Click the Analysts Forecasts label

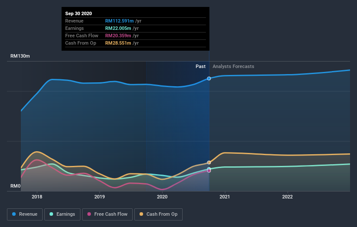click(234, 66)
